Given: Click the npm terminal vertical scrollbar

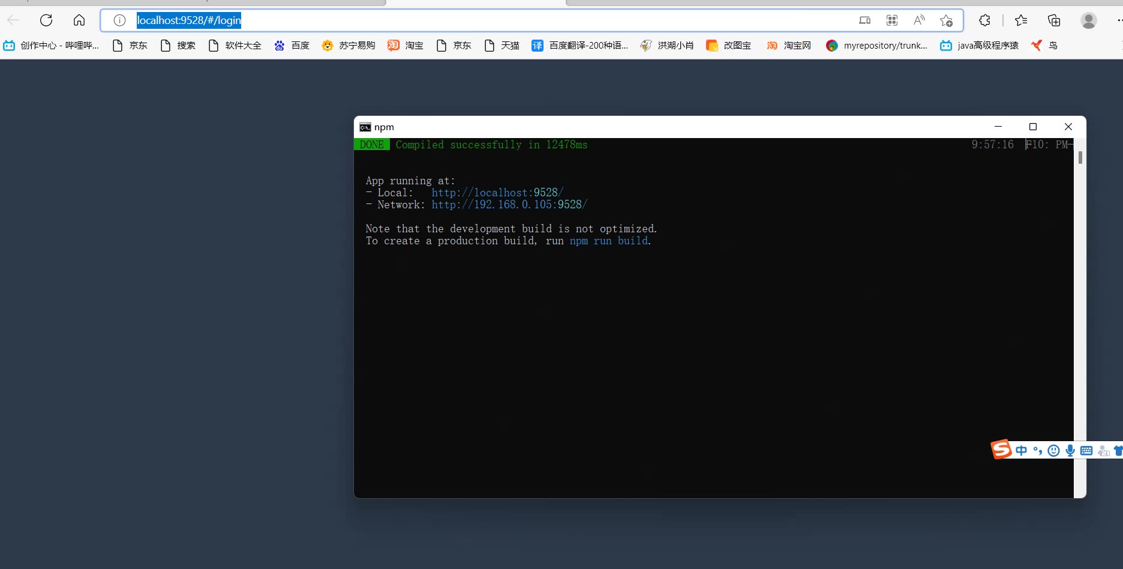Looking at the screenshot, I should click(x=1080, y=158).
